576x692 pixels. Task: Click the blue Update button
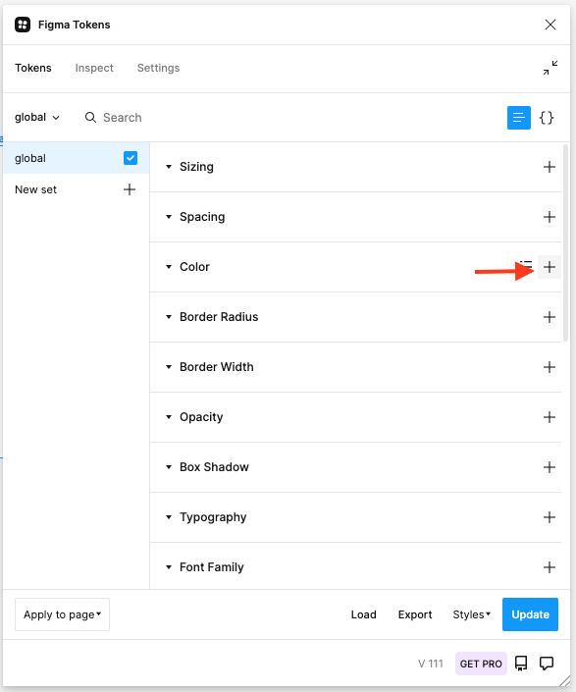tap(530, 614)
